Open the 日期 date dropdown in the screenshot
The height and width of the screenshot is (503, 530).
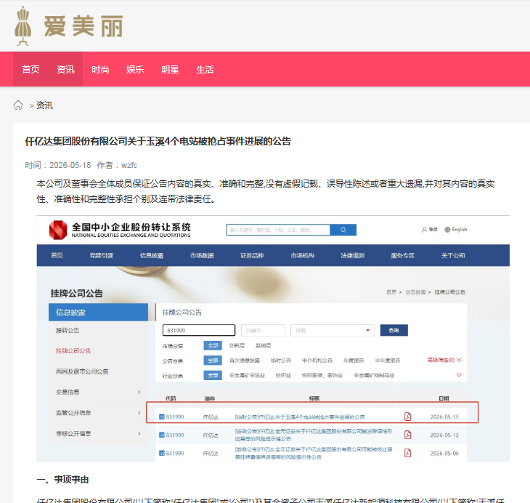pyautogui.click(x=333, y=331)
